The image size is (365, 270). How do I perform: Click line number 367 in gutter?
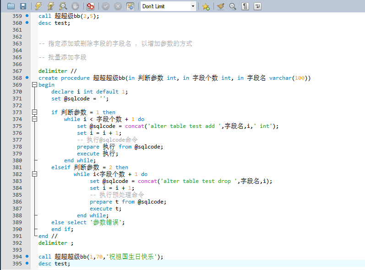click(x=17, y=71)
